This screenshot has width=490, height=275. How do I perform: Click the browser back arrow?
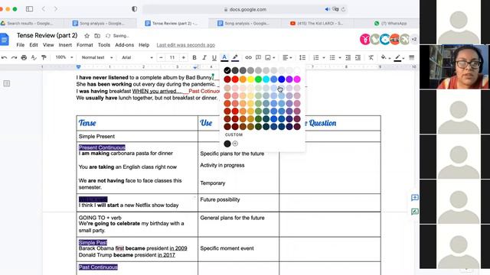pyautogui.click(x=44, y=9)
